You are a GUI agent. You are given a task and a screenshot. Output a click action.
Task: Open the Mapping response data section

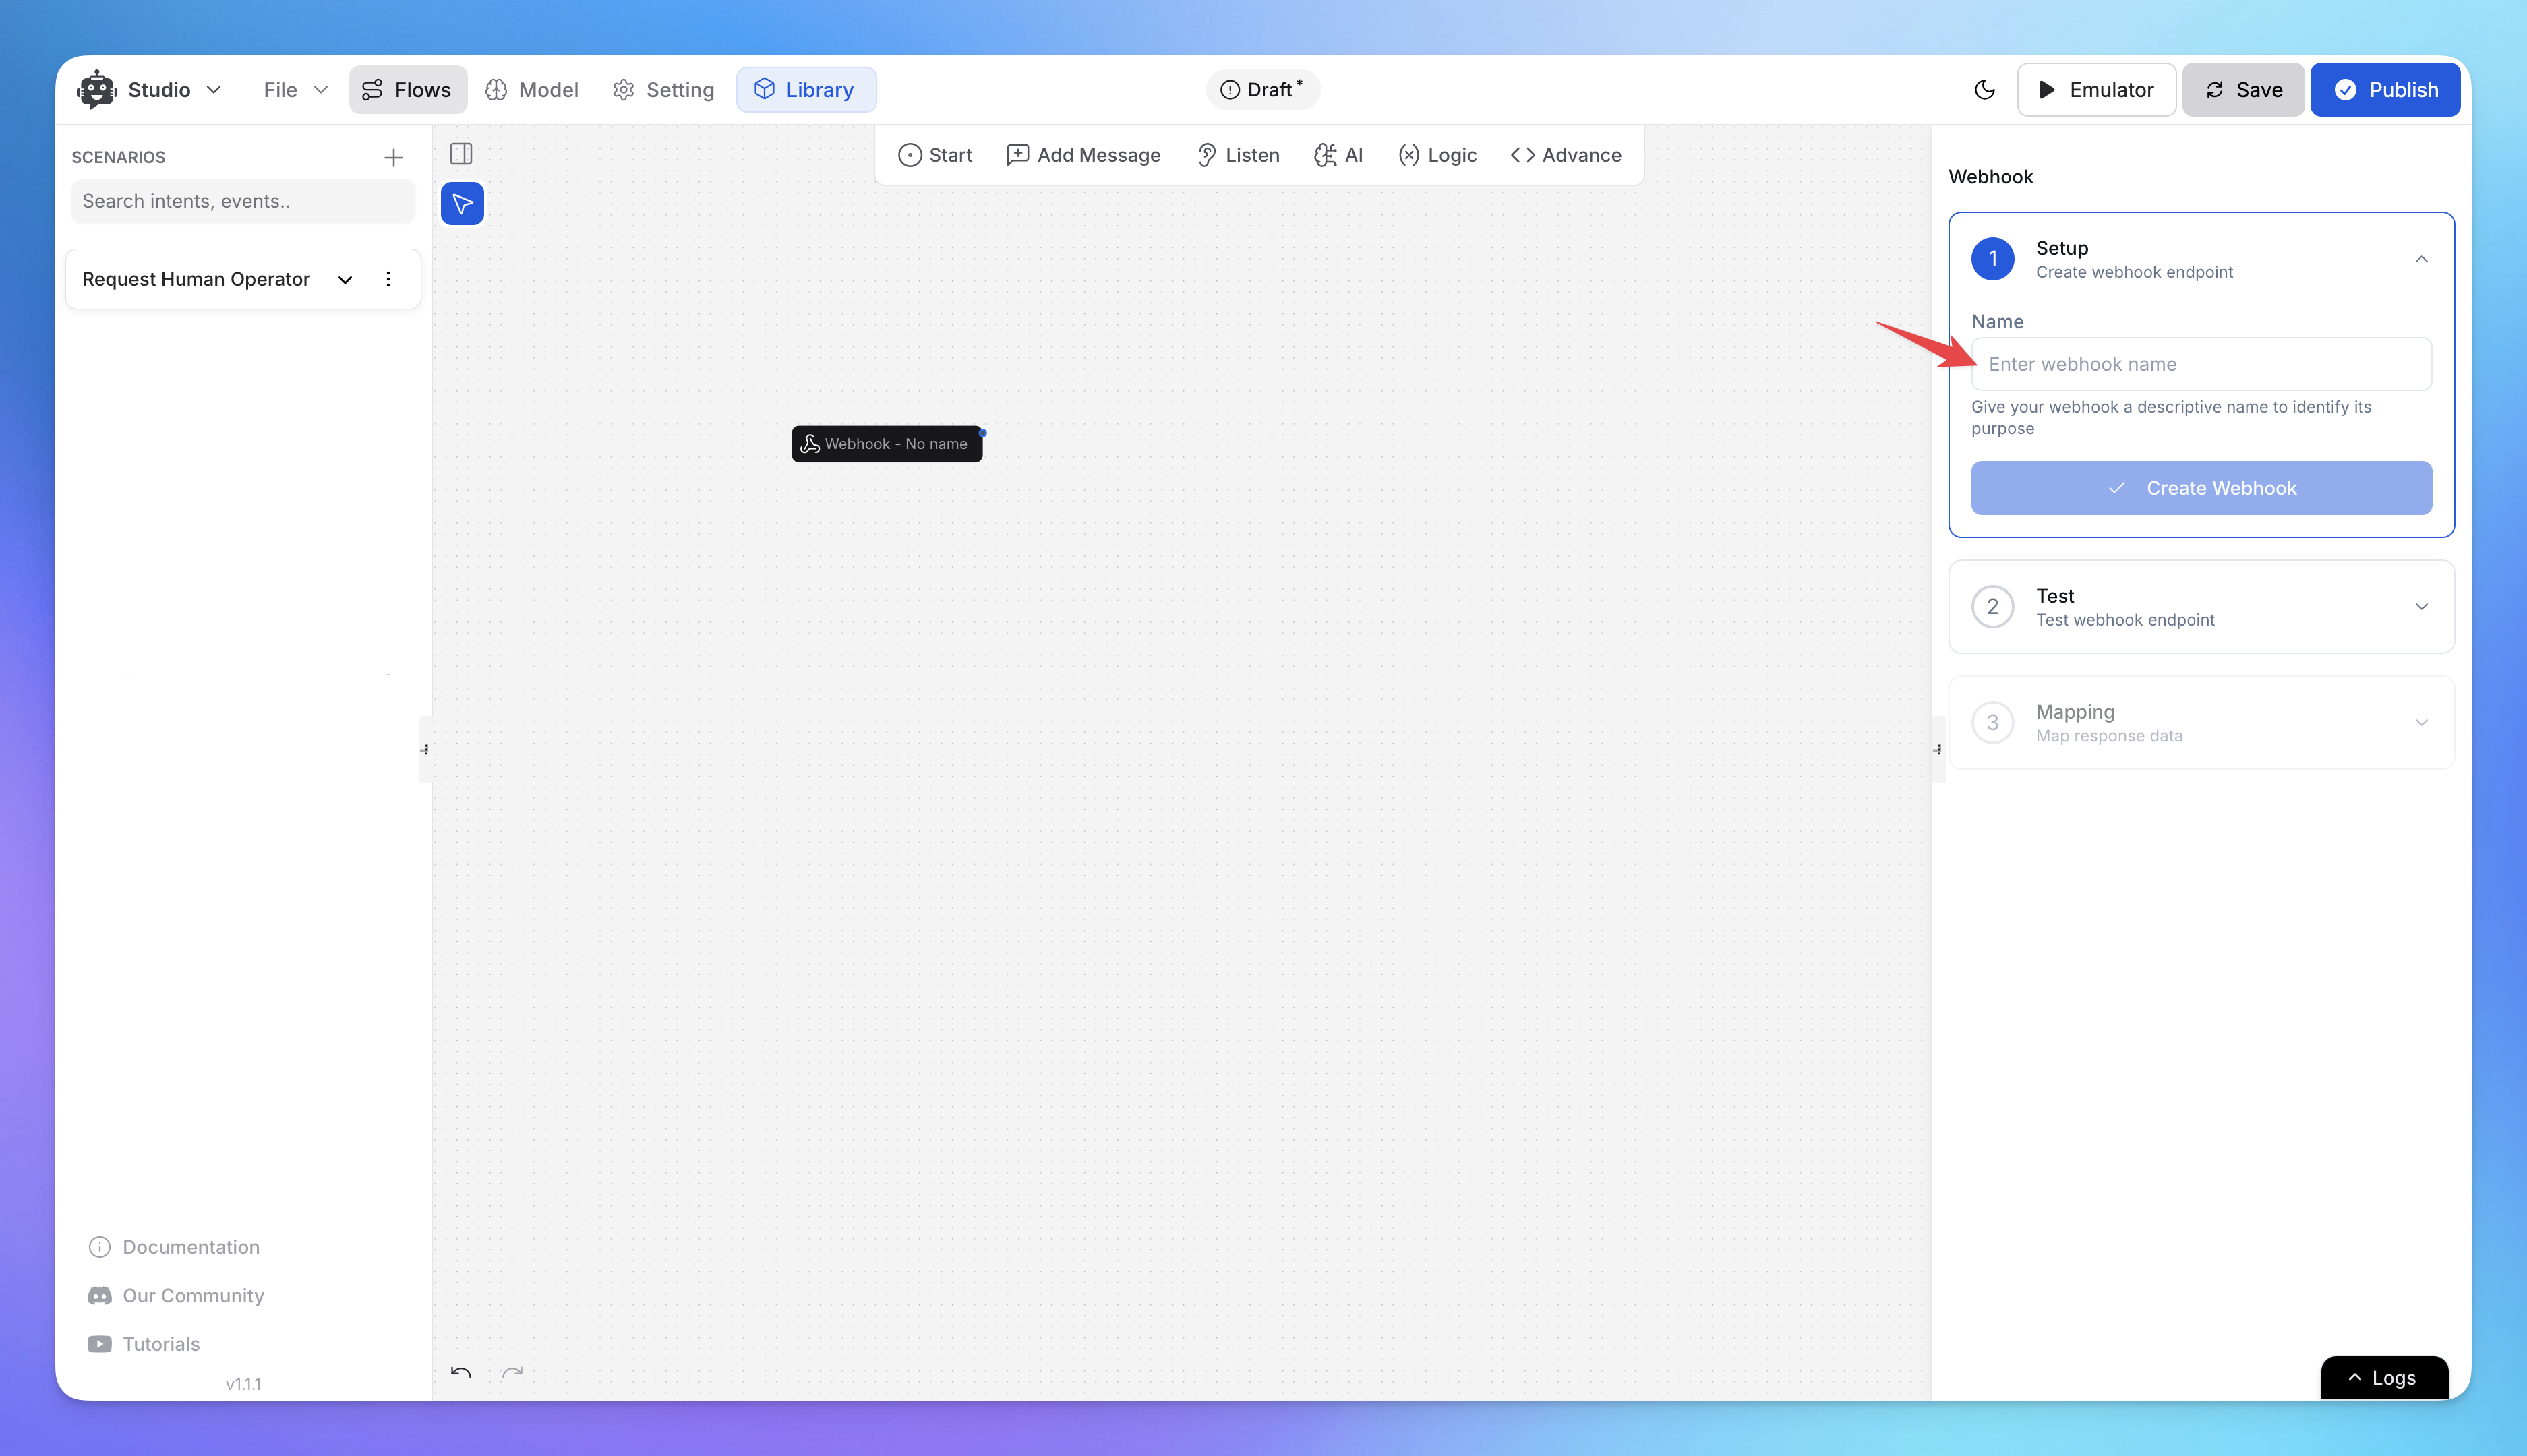[x=2201, y=723]
